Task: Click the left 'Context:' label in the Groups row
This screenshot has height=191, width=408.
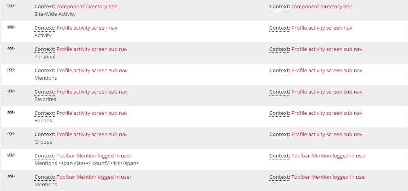Action: tap(45, 135)
